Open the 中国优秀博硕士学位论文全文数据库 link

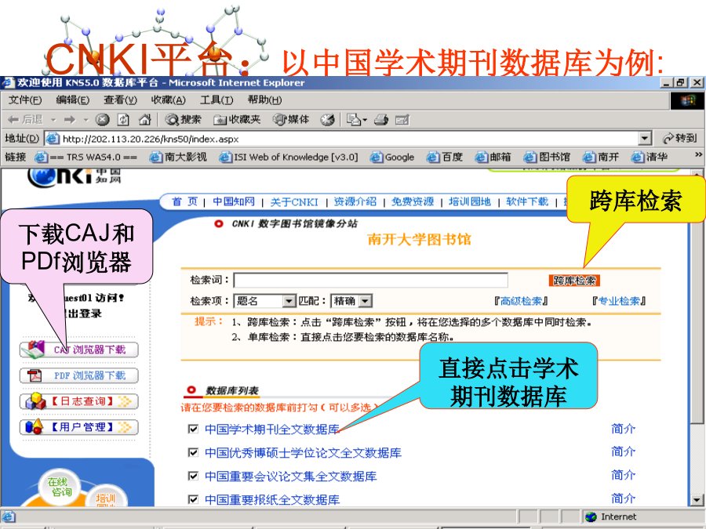coord(303,452)
